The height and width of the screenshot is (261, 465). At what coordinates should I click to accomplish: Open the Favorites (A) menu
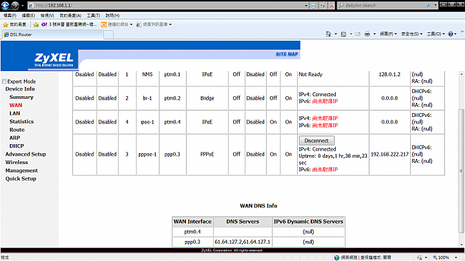[70, 16]
